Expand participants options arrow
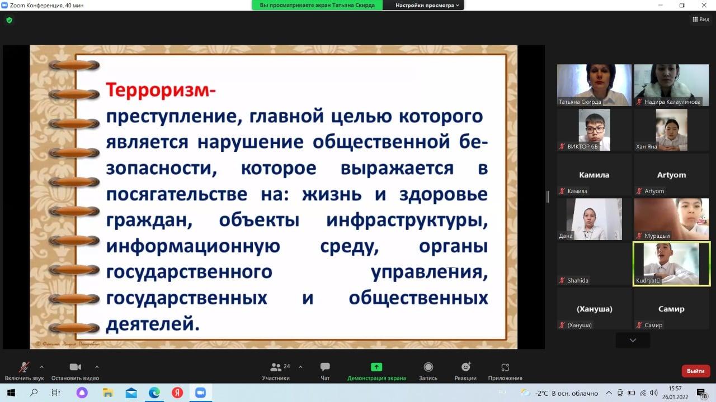This screenshot has width=716, height=402. (x=300, y=367)
